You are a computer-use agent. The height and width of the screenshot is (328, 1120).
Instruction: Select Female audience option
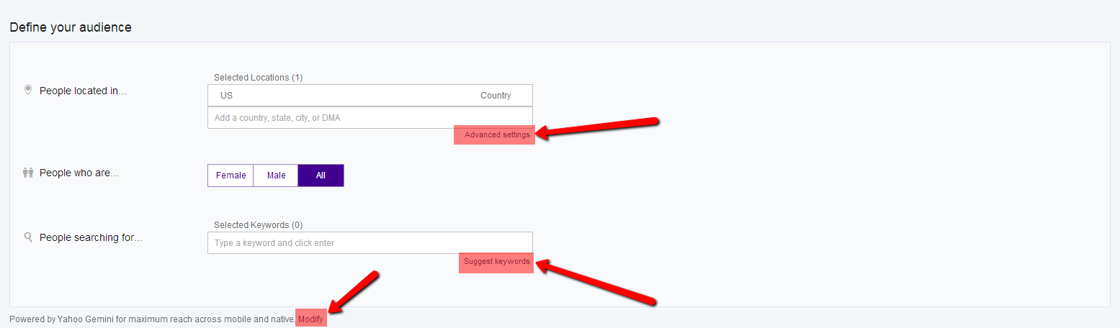click(x=230, y=176)
